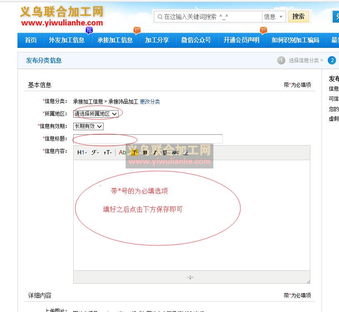Open the font family menu in editor
The width and height of the screenshot is (339, 312).
95,152
